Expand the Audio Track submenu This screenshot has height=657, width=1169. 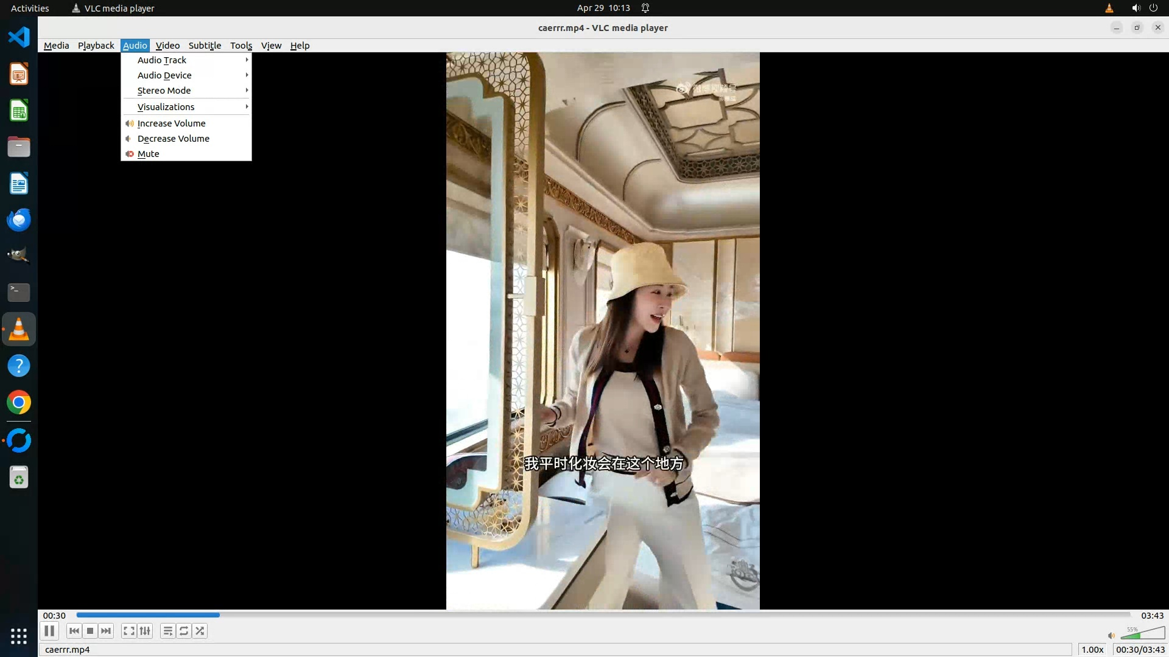[162, 60]
